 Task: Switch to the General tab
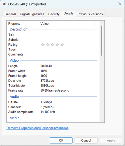pyautogui.click(x=10, y=14)
